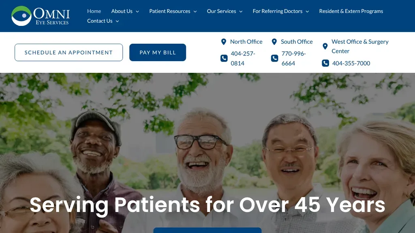Open the Contact Us menu
This screenshot has height=233, width=415.
[100, 21]
